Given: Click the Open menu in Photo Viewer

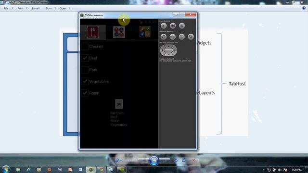Looking at the screenshot, I should coord(63,8).
